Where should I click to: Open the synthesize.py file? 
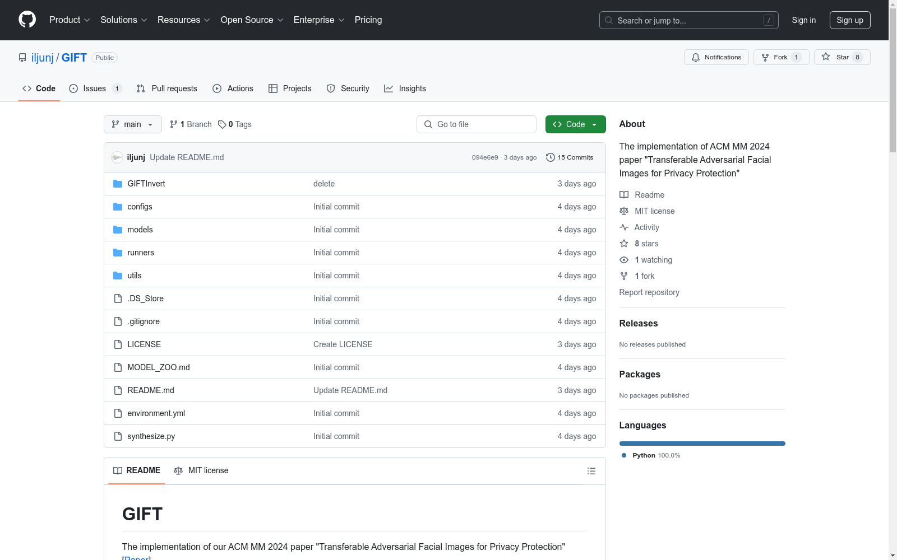pos(151,436)
